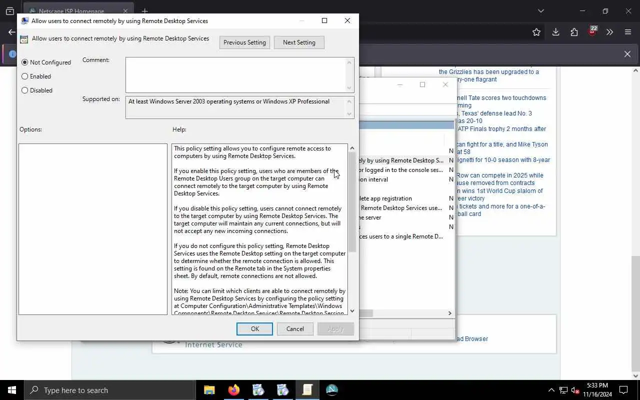Close the policy setting dialog window

click(x=347, y=20)
